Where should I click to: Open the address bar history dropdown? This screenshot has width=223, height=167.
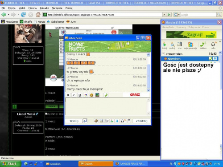(x=164, y=15)
